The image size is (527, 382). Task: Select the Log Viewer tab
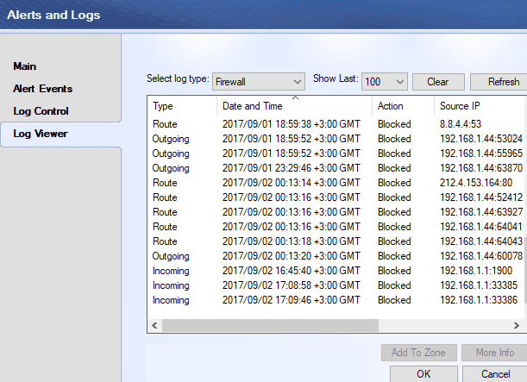point(41,134)
